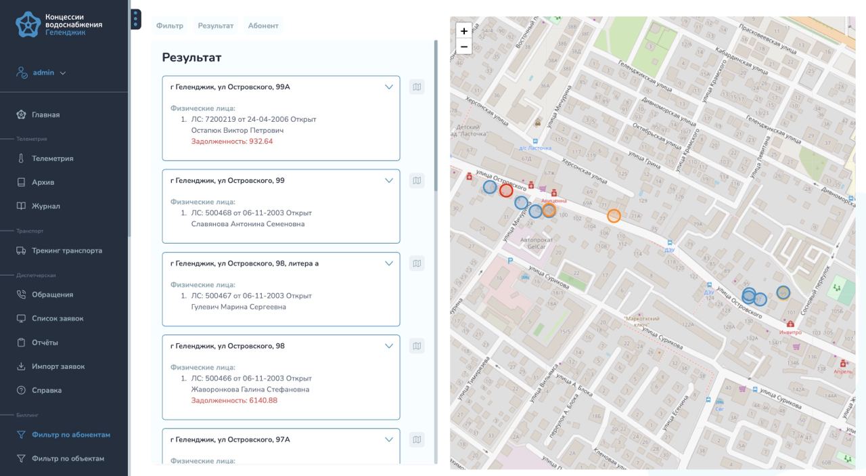Toggle chevron on Островского, 97А card
Viewport: 866px width, 476px height.
389,439
